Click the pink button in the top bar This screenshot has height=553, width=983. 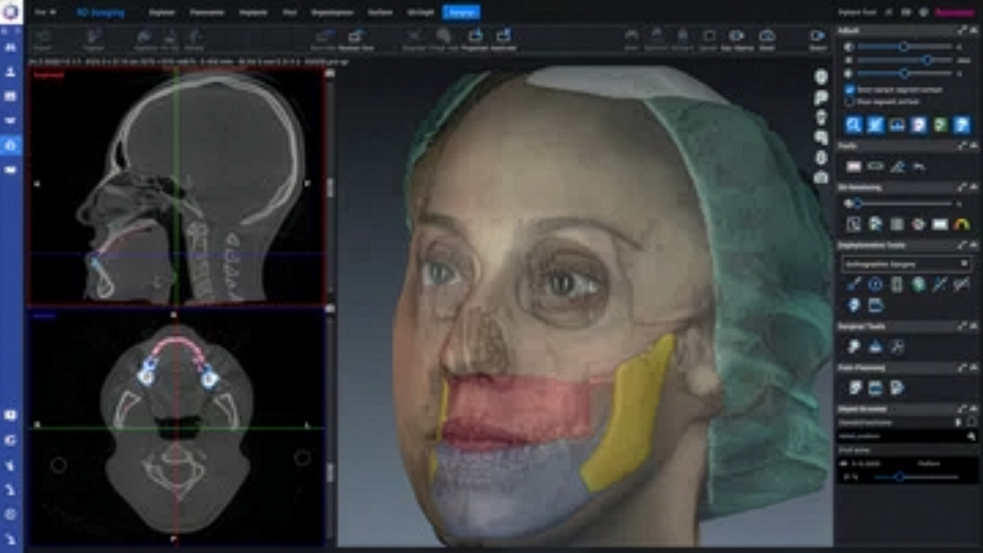pyautogui.click(x=954, y=12)
